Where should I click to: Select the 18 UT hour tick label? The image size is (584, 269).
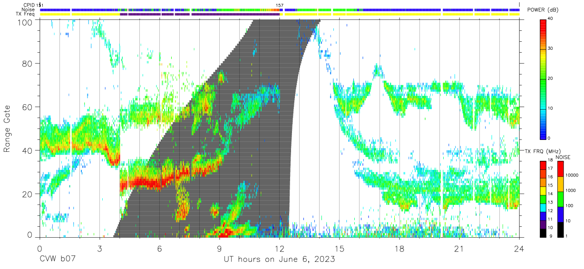click(x=399, y=248)
